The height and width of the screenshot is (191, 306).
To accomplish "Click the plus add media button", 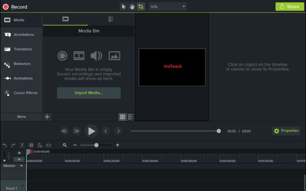I will coord(47,117).
